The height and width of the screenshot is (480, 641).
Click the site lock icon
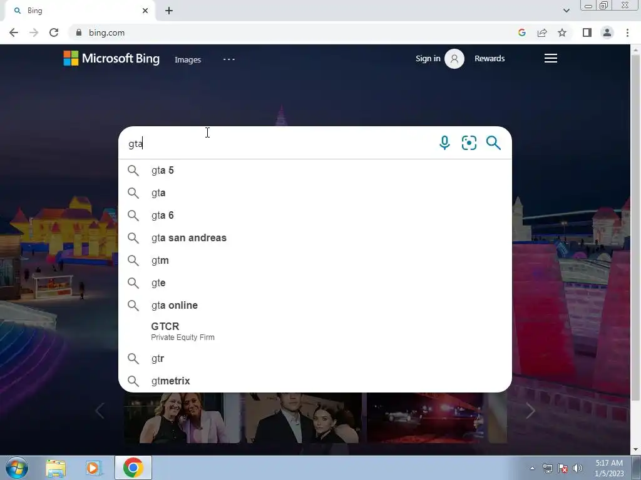[79, 32]
